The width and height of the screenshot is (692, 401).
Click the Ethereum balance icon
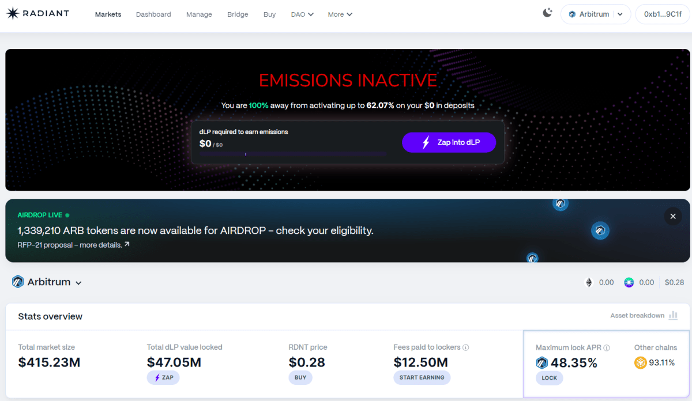click(589, 282)
